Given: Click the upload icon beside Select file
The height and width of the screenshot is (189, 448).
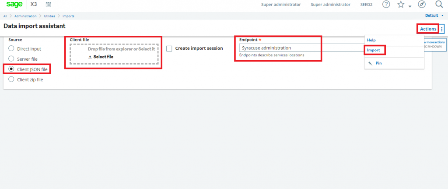Looking at the screenshot, I should point(90,57).
